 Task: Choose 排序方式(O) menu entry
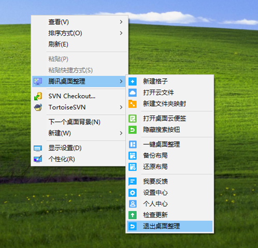tap(79, 33)
